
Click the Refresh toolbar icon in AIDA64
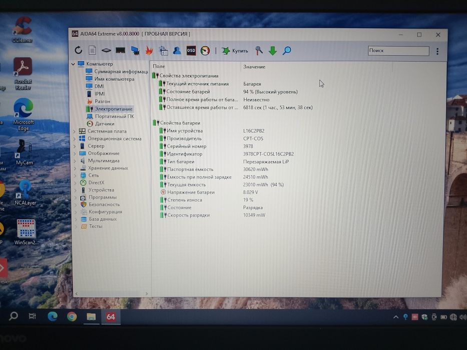[78, 50]
